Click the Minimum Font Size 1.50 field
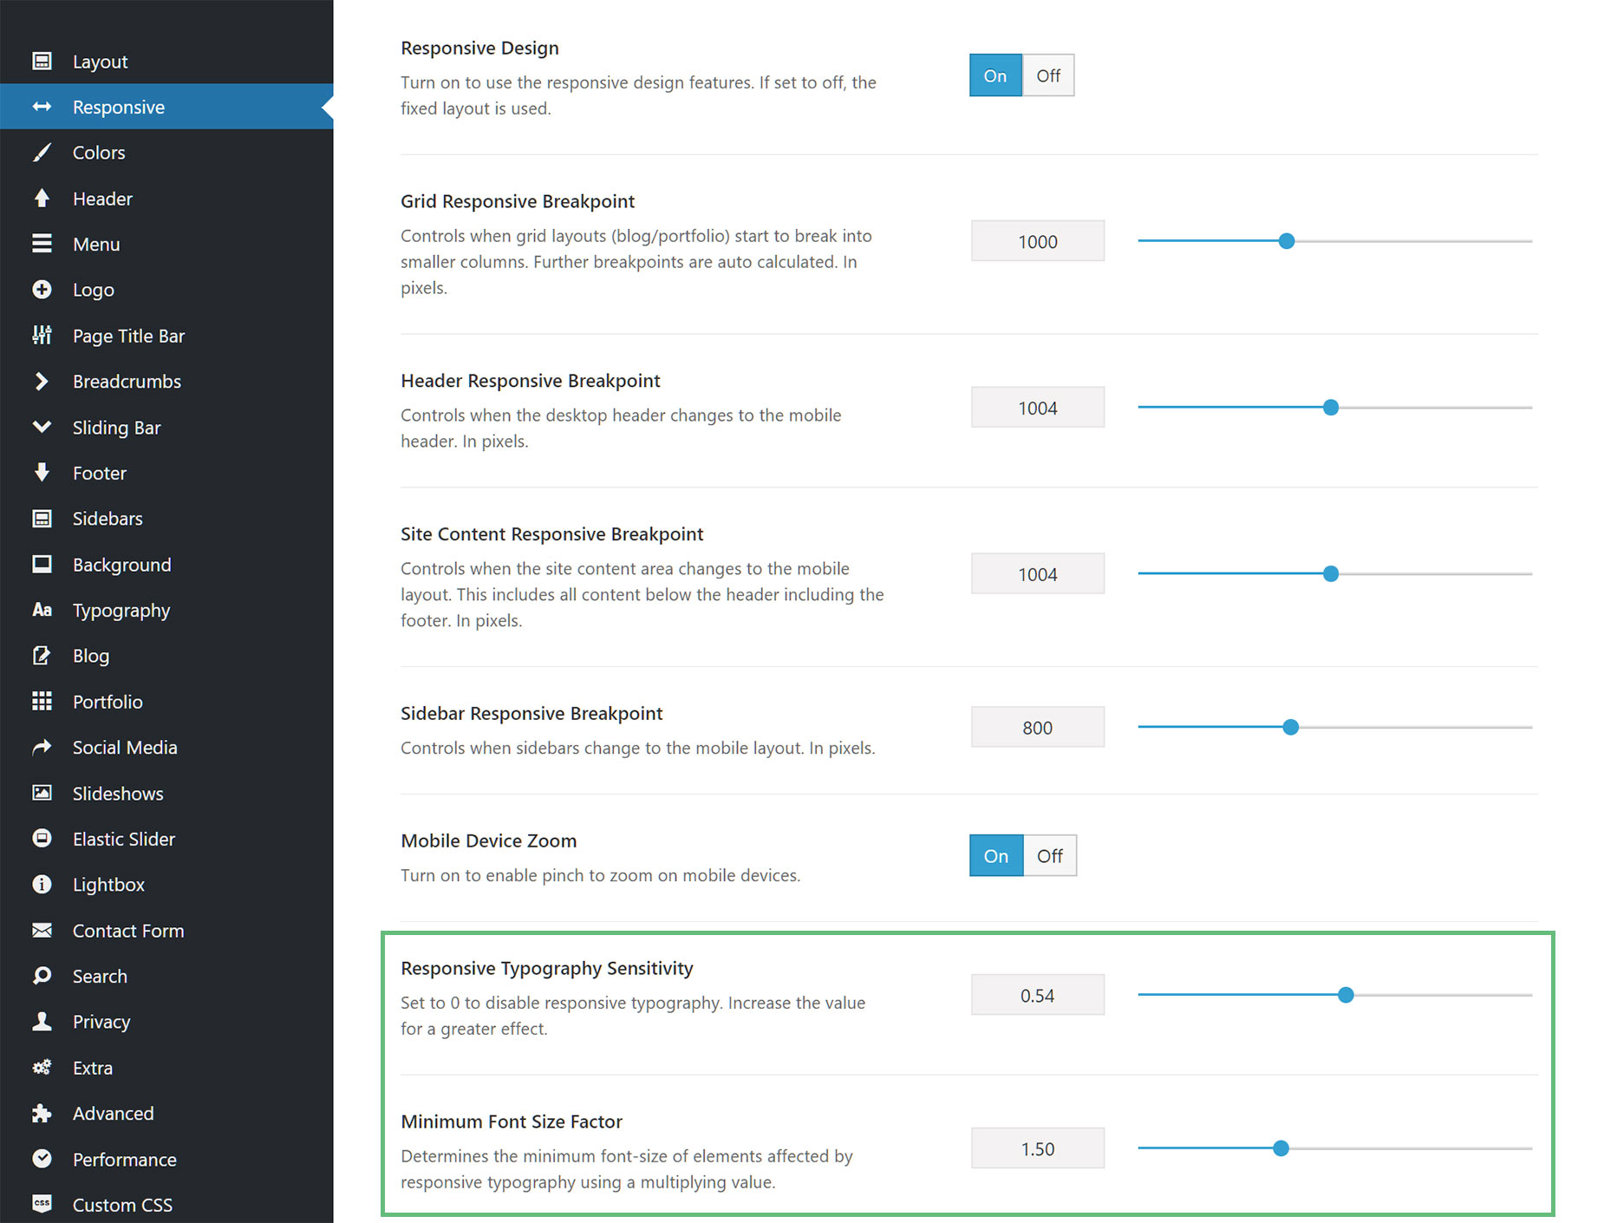 pyautogui.click(x=1038, y=1148)
